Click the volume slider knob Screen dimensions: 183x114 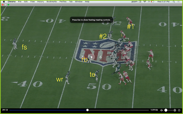(166, 110)
